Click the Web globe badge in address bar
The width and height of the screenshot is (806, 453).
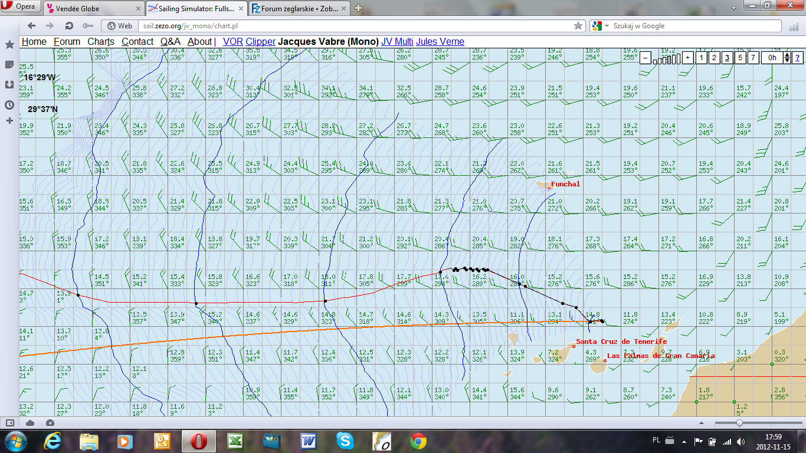coord(120,26)
